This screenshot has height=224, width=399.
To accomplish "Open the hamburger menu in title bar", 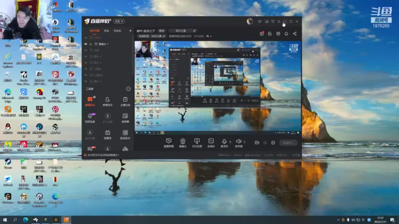I will pos(279,21).
